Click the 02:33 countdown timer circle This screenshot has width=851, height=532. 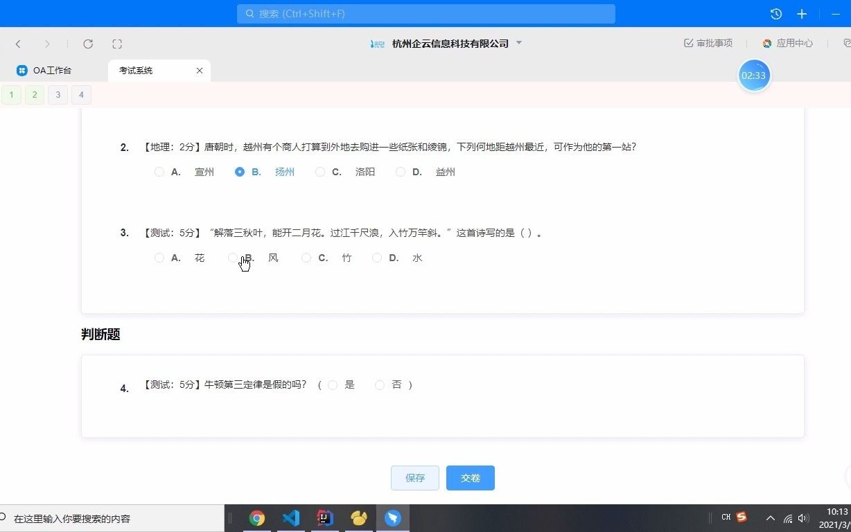click(754, 75)
